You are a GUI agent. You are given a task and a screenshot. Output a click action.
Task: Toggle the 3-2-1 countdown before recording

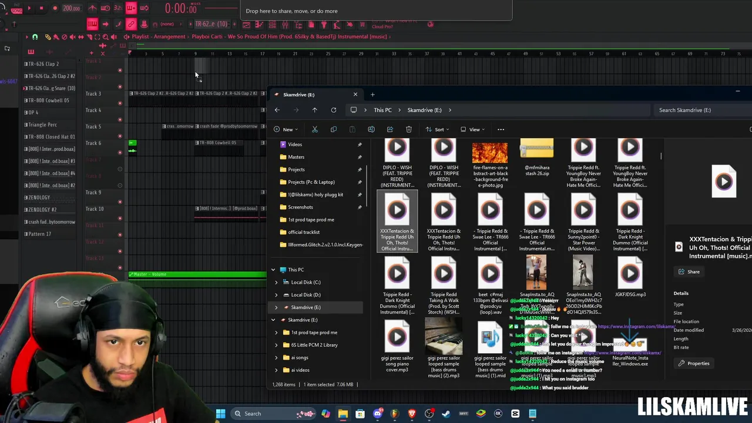[118, 8]
